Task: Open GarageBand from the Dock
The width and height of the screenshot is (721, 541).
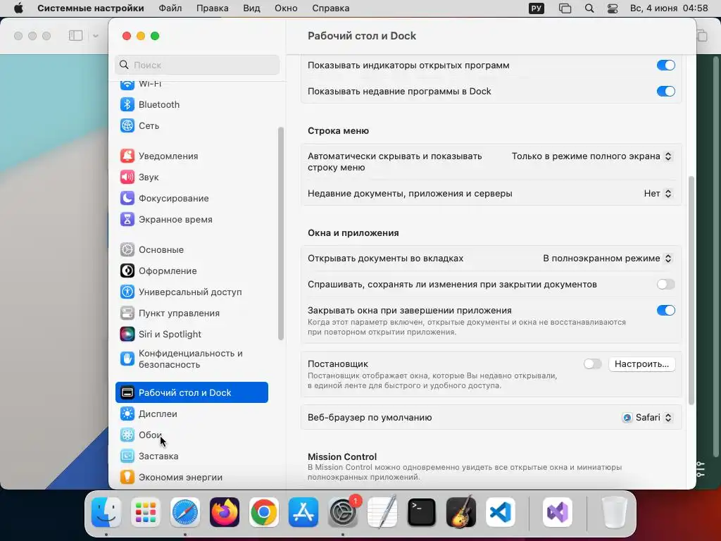Action: pyautogui.click(x=461, y=512)
